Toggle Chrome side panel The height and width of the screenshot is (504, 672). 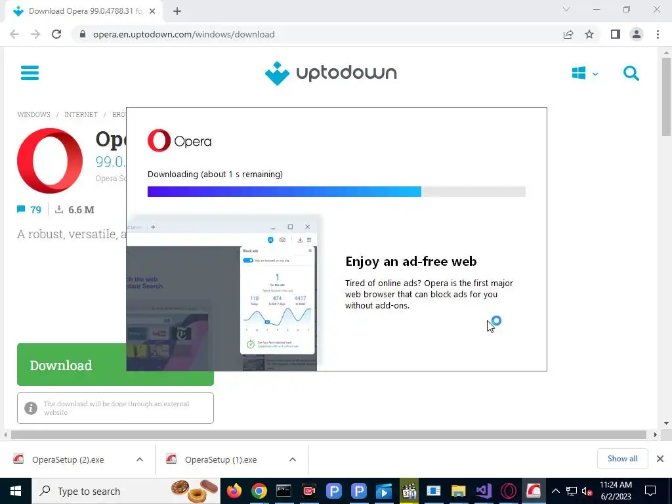616,34
